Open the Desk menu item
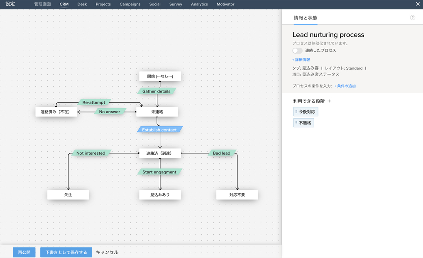423x258 pixels. tap(82, 4)
